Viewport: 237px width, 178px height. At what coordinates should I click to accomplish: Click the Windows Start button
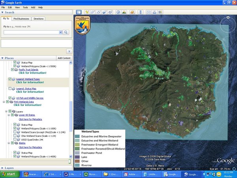coord(10,174)
